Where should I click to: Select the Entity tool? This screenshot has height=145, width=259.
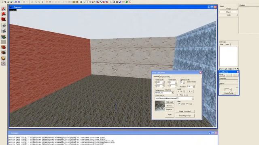[4, 25]
